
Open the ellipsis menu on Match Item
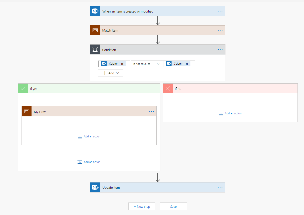(x=220, y=30)
